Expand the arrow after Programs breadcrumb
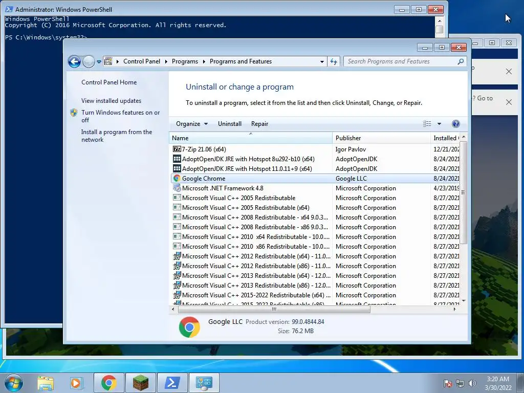This screenshot has width=524, height=393. click(x=204, y=61)
